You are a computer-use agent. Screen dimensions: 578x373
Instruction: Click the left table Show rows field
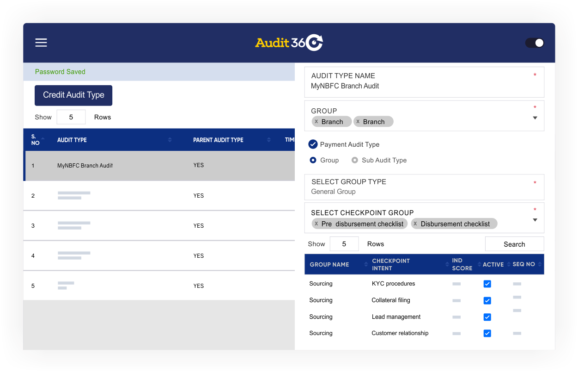(71, 117)
